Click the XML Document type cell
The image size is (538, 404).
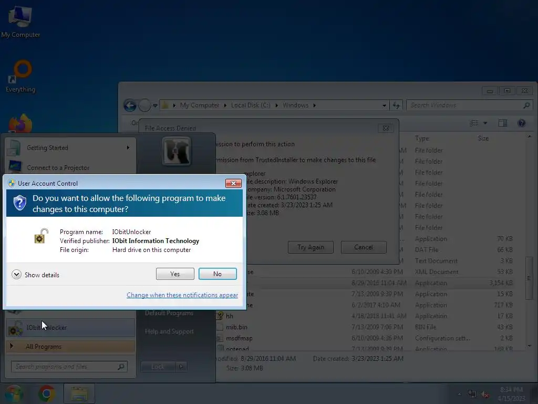coord(437,272)
